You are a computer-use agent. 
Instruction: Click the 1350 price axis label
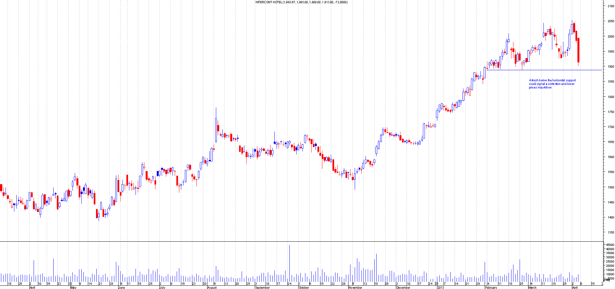[610, 233]
